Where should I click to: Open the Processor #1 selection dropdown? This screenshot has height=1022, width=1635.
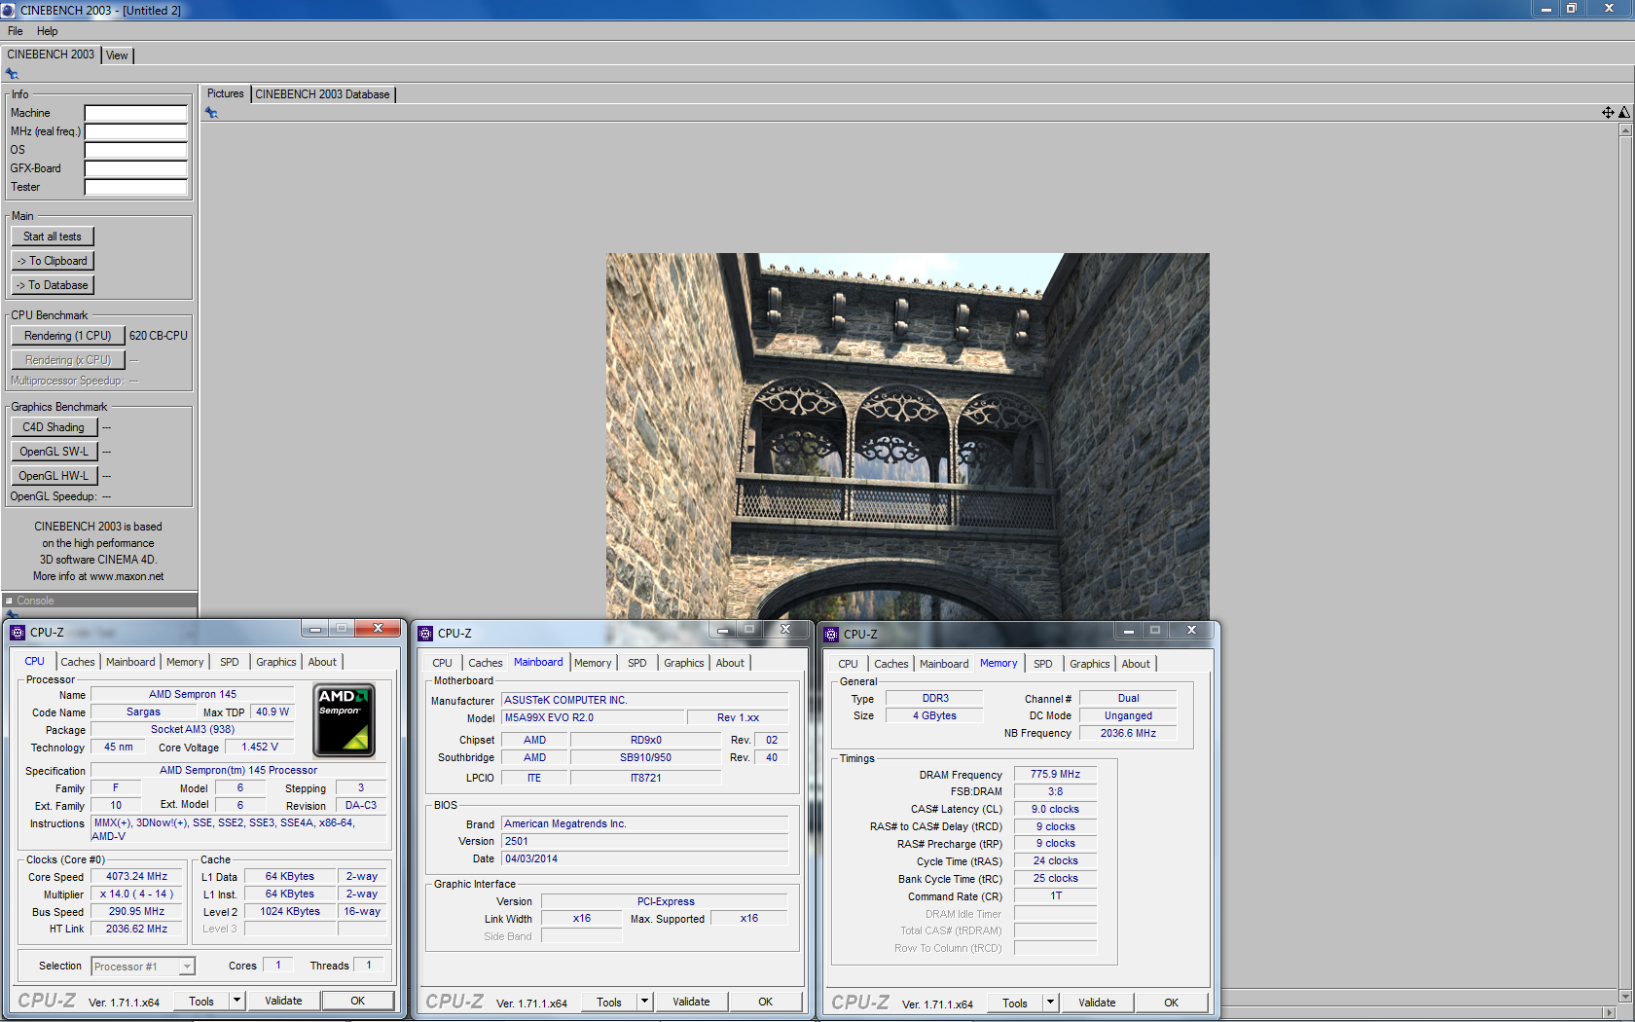tap(143, 967)
